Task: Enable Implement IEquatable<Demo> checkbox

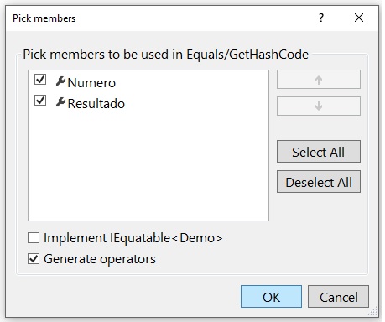Action: click(34, 238)
